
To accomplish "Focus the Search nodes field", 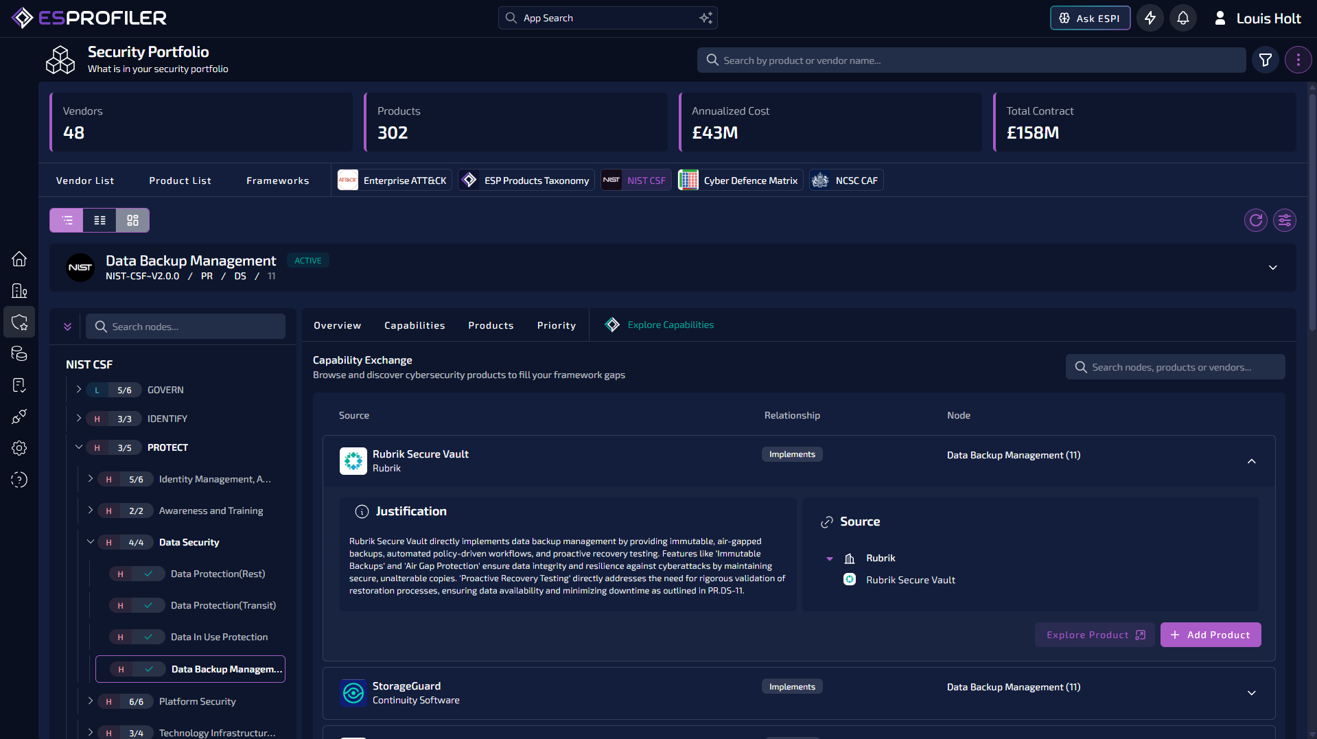I will 185,327.
